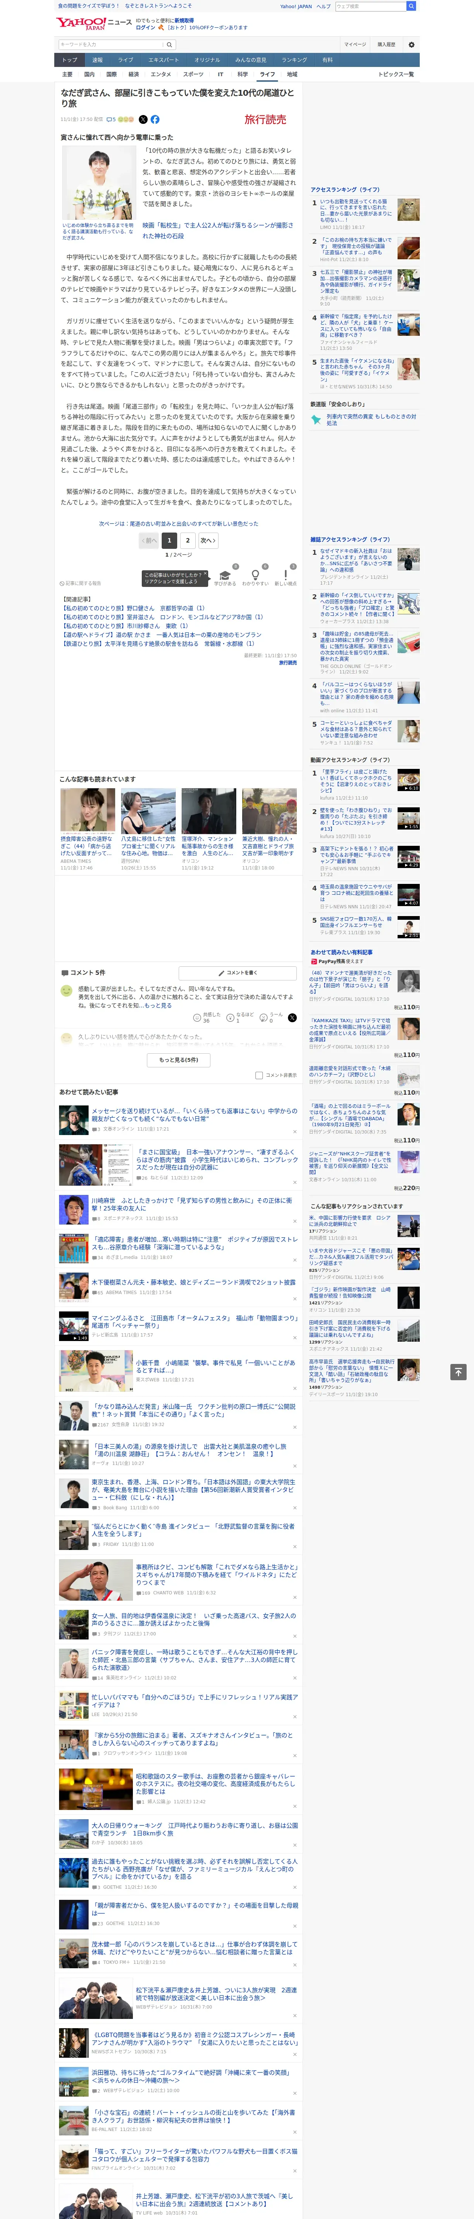Image resolution: width=474 pixels, height=2219 pixels.
Task: Open ABEMA TIMES recommended article thumbnail
Action: coord(88,811)
